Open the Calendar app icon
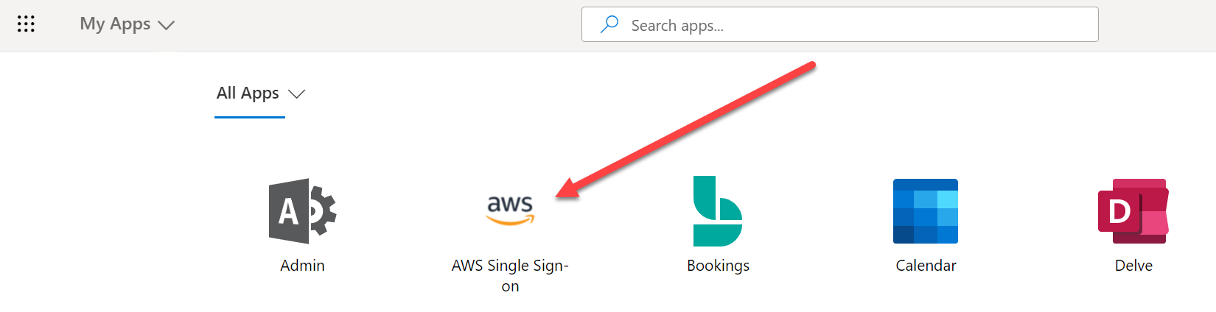The width and height of the screenshot is (1216, 312). (925, 211)
